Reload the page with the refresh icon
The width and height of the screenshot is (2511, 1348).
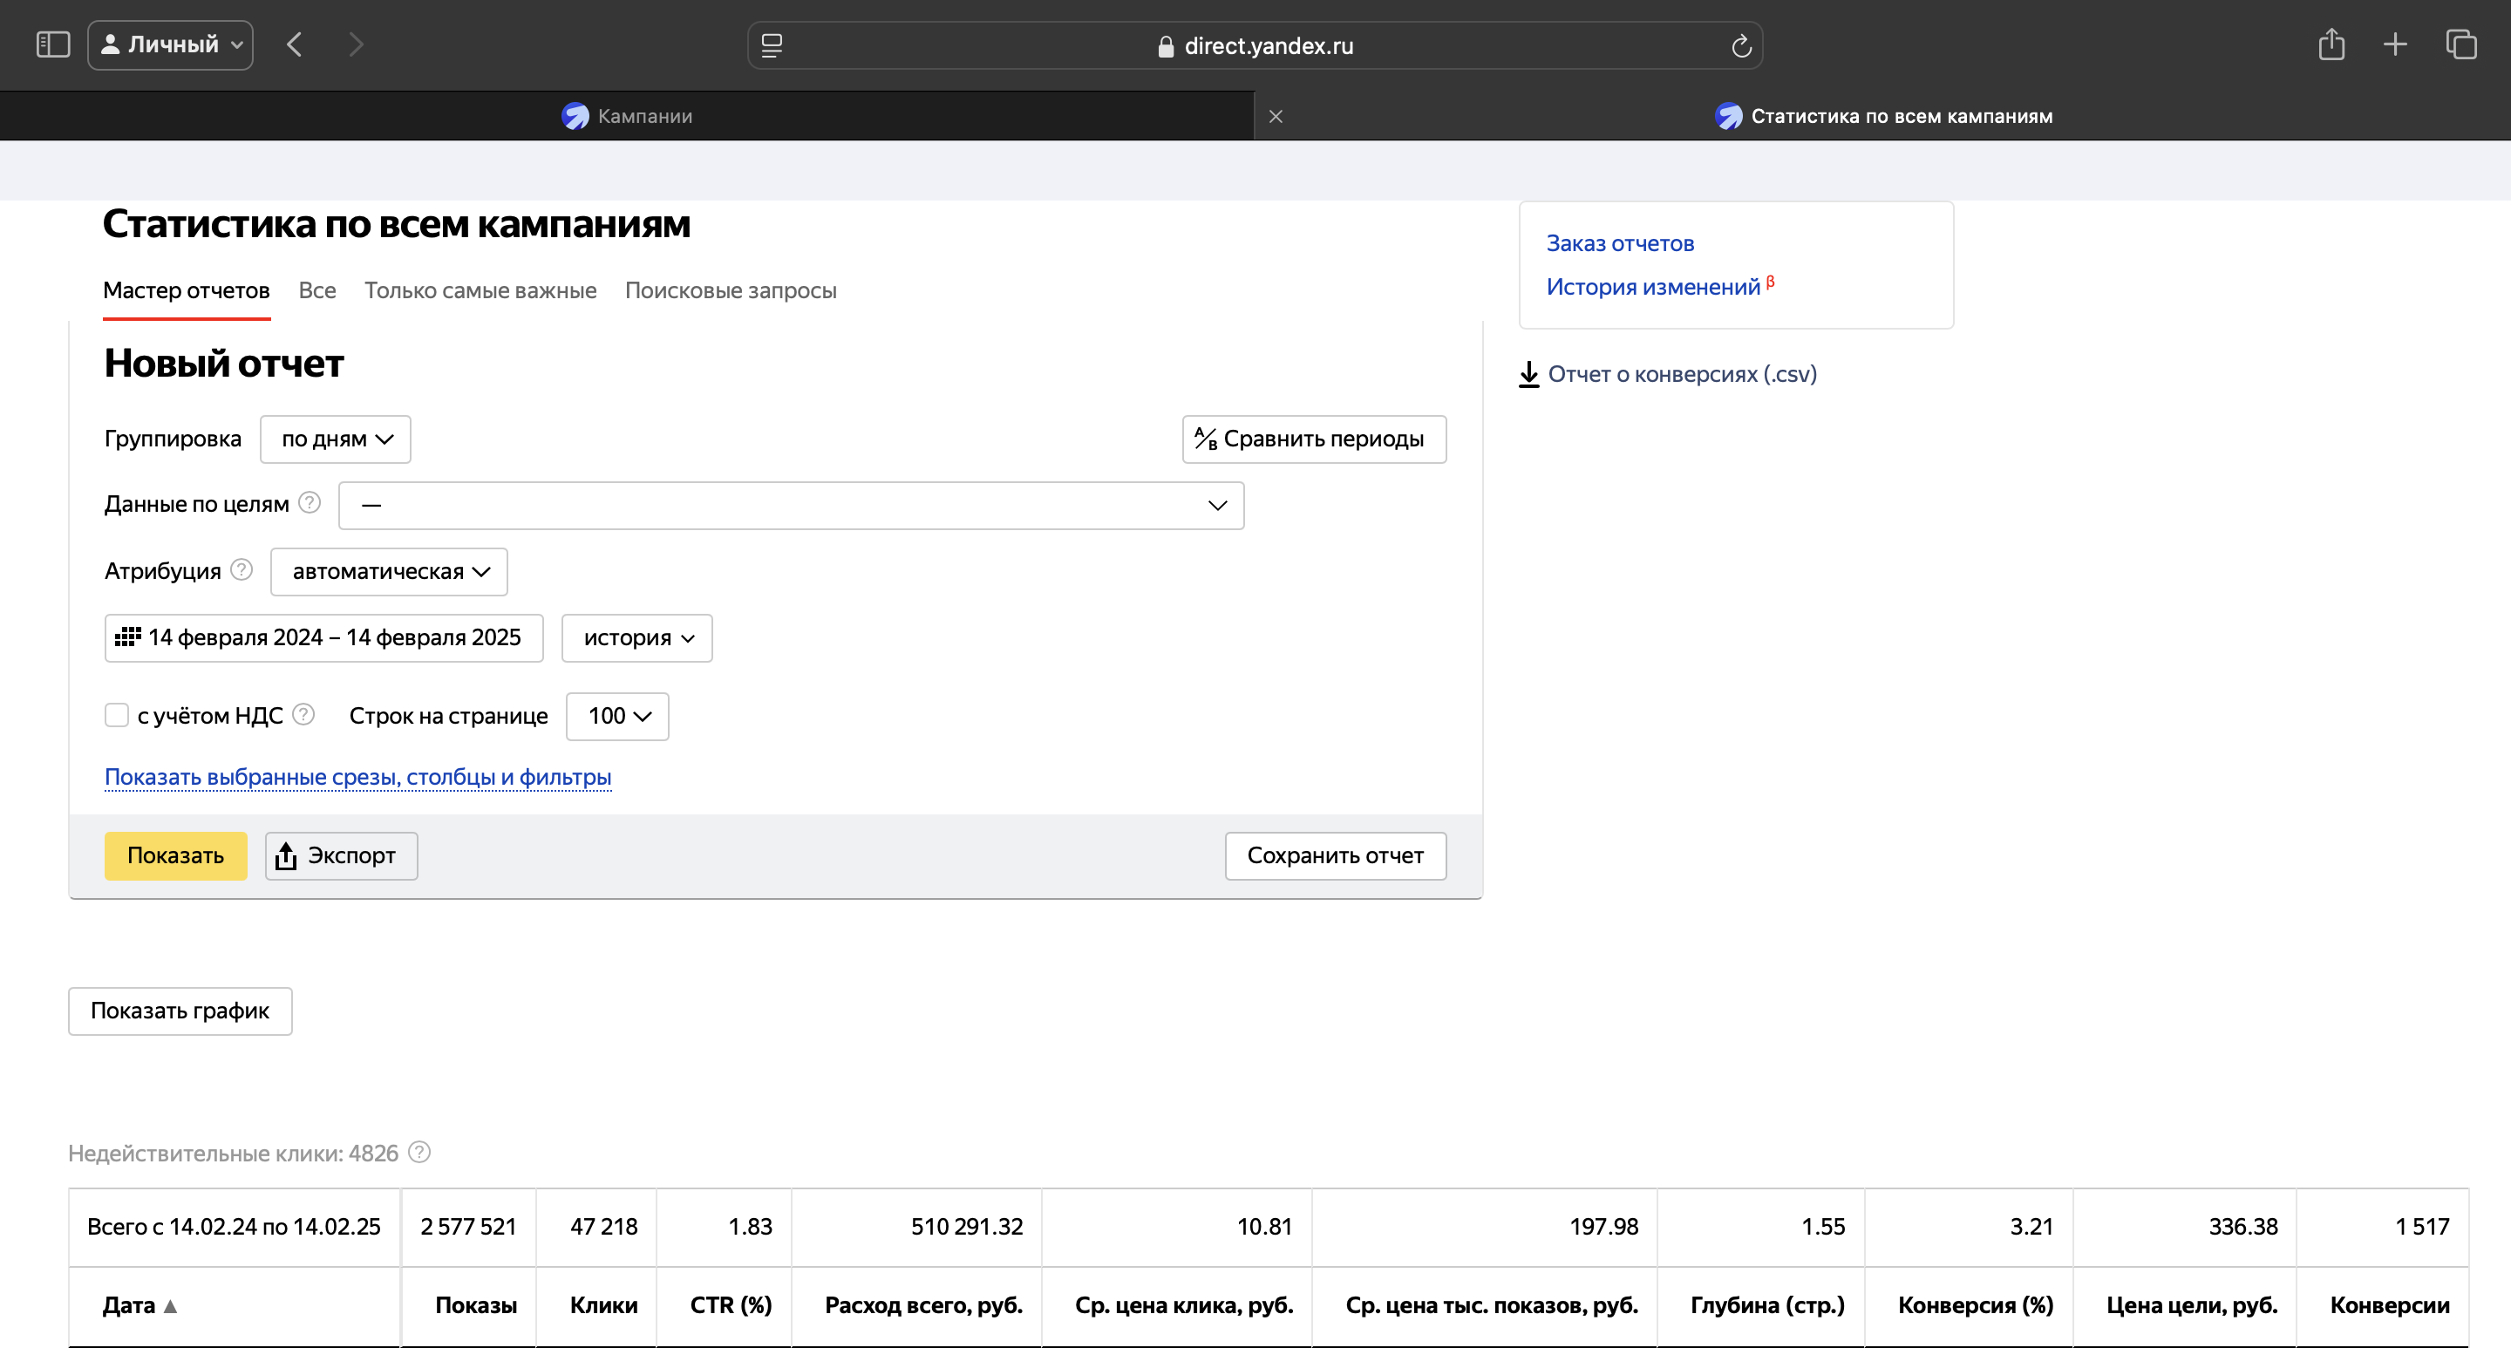(x=1741, y=44)
